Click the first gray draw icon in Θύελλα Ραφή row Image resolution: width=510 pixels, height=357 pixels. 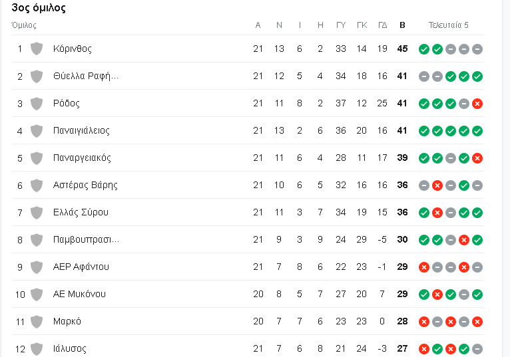pos(424,76)
